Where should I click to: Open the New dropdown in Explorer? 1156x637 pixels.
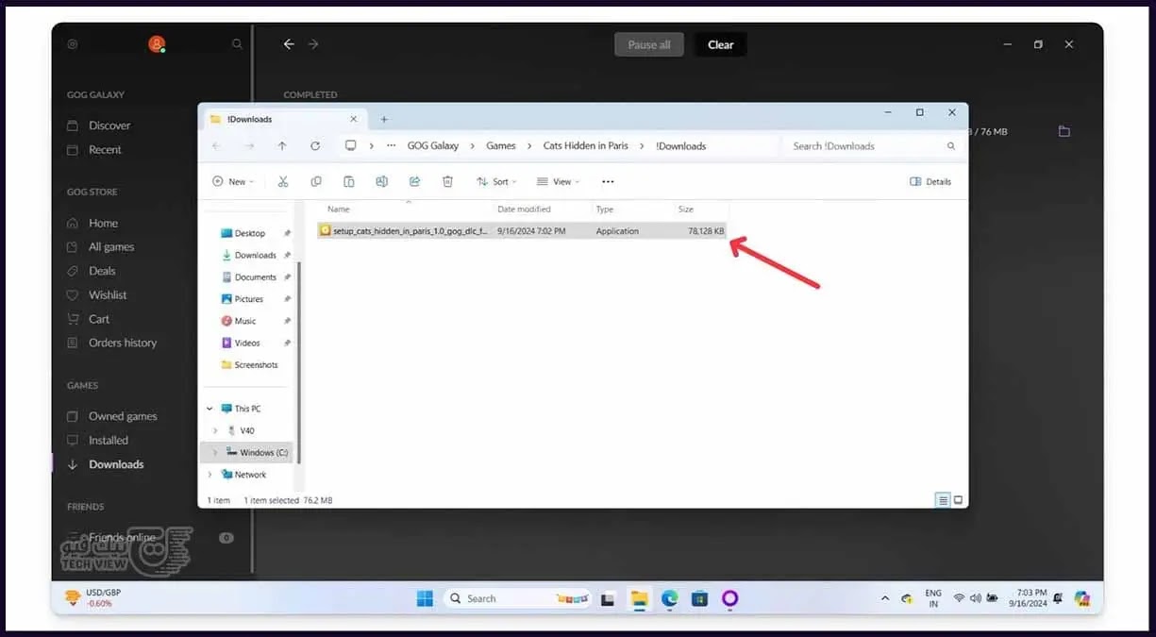[233, 181]
